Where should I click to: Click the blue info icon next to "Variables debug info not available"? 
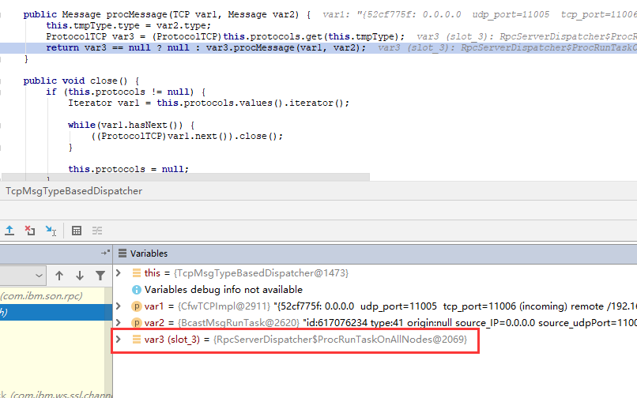(137, 290)
